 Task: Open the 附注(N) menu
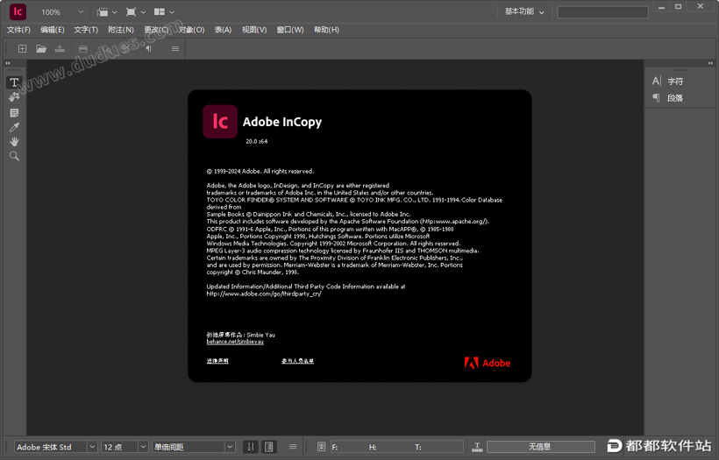coord(121,30)
